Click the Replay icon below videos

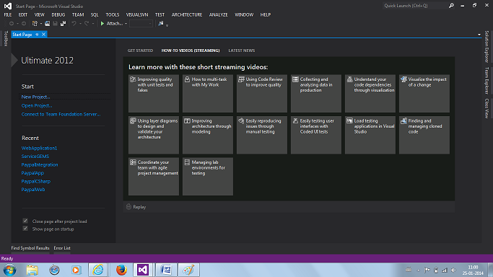128,206
